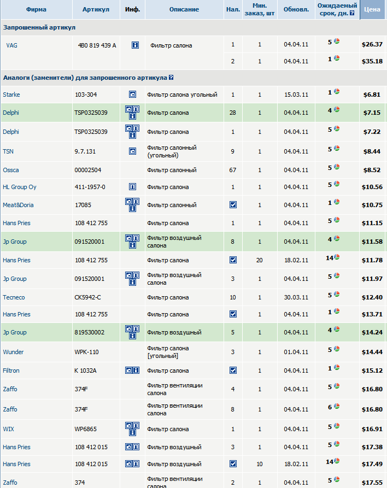Open the photo icon in the WIX WP6865 row
Viewport: 387px width, 488px height.
pyautogui.click(x=128, y=426)
